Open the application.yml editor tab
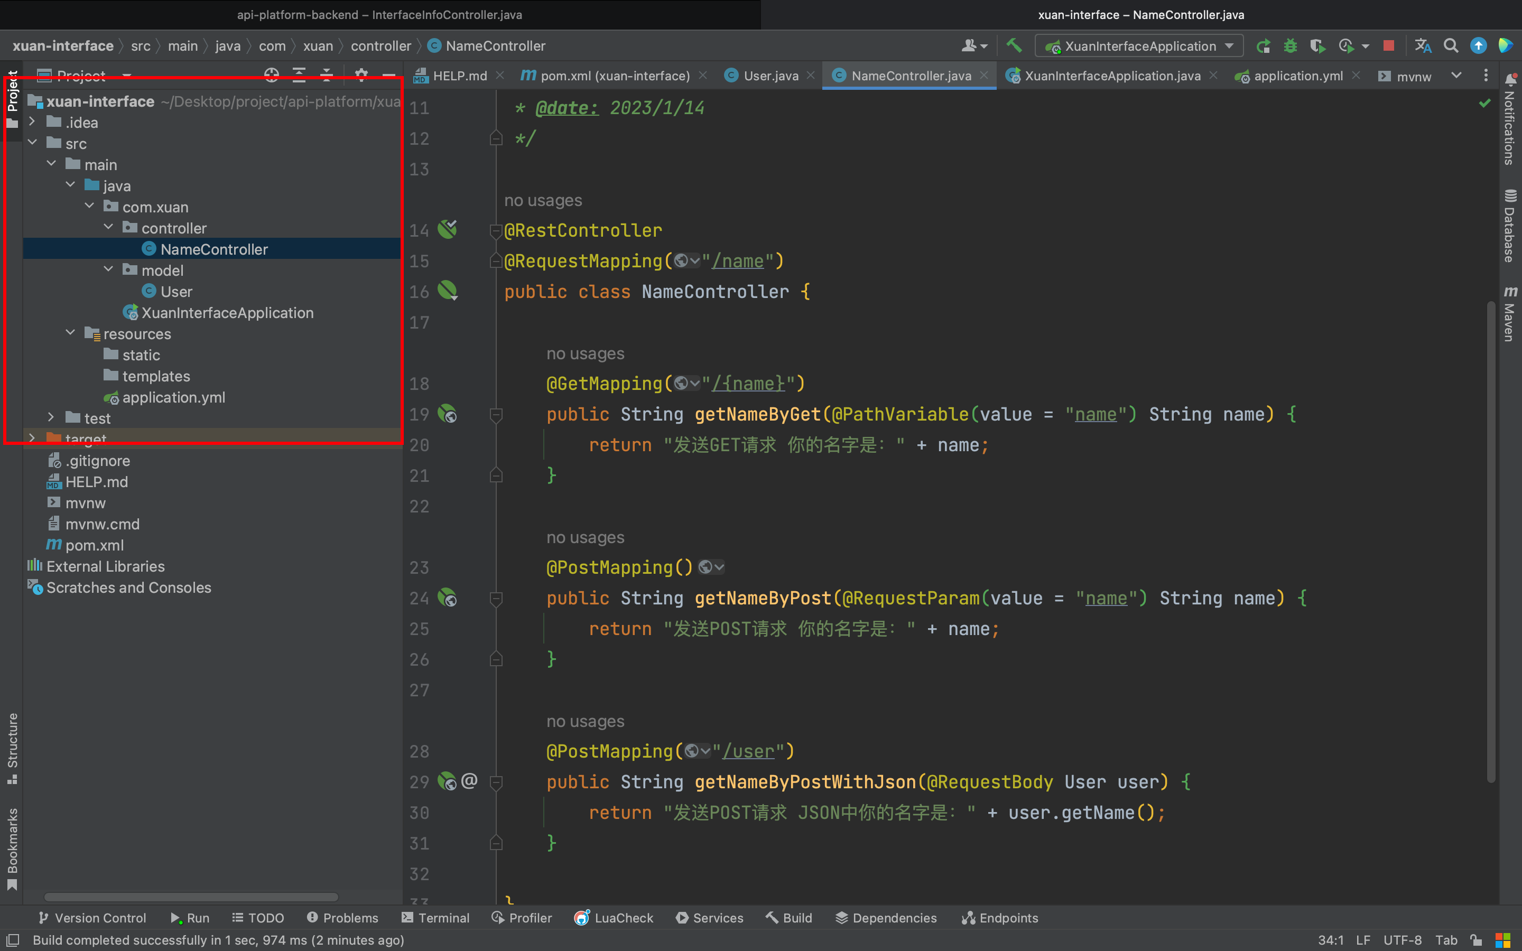The height and width of the screenshot is (951, 1522). pyautogui.click(x=1297, y=76)
